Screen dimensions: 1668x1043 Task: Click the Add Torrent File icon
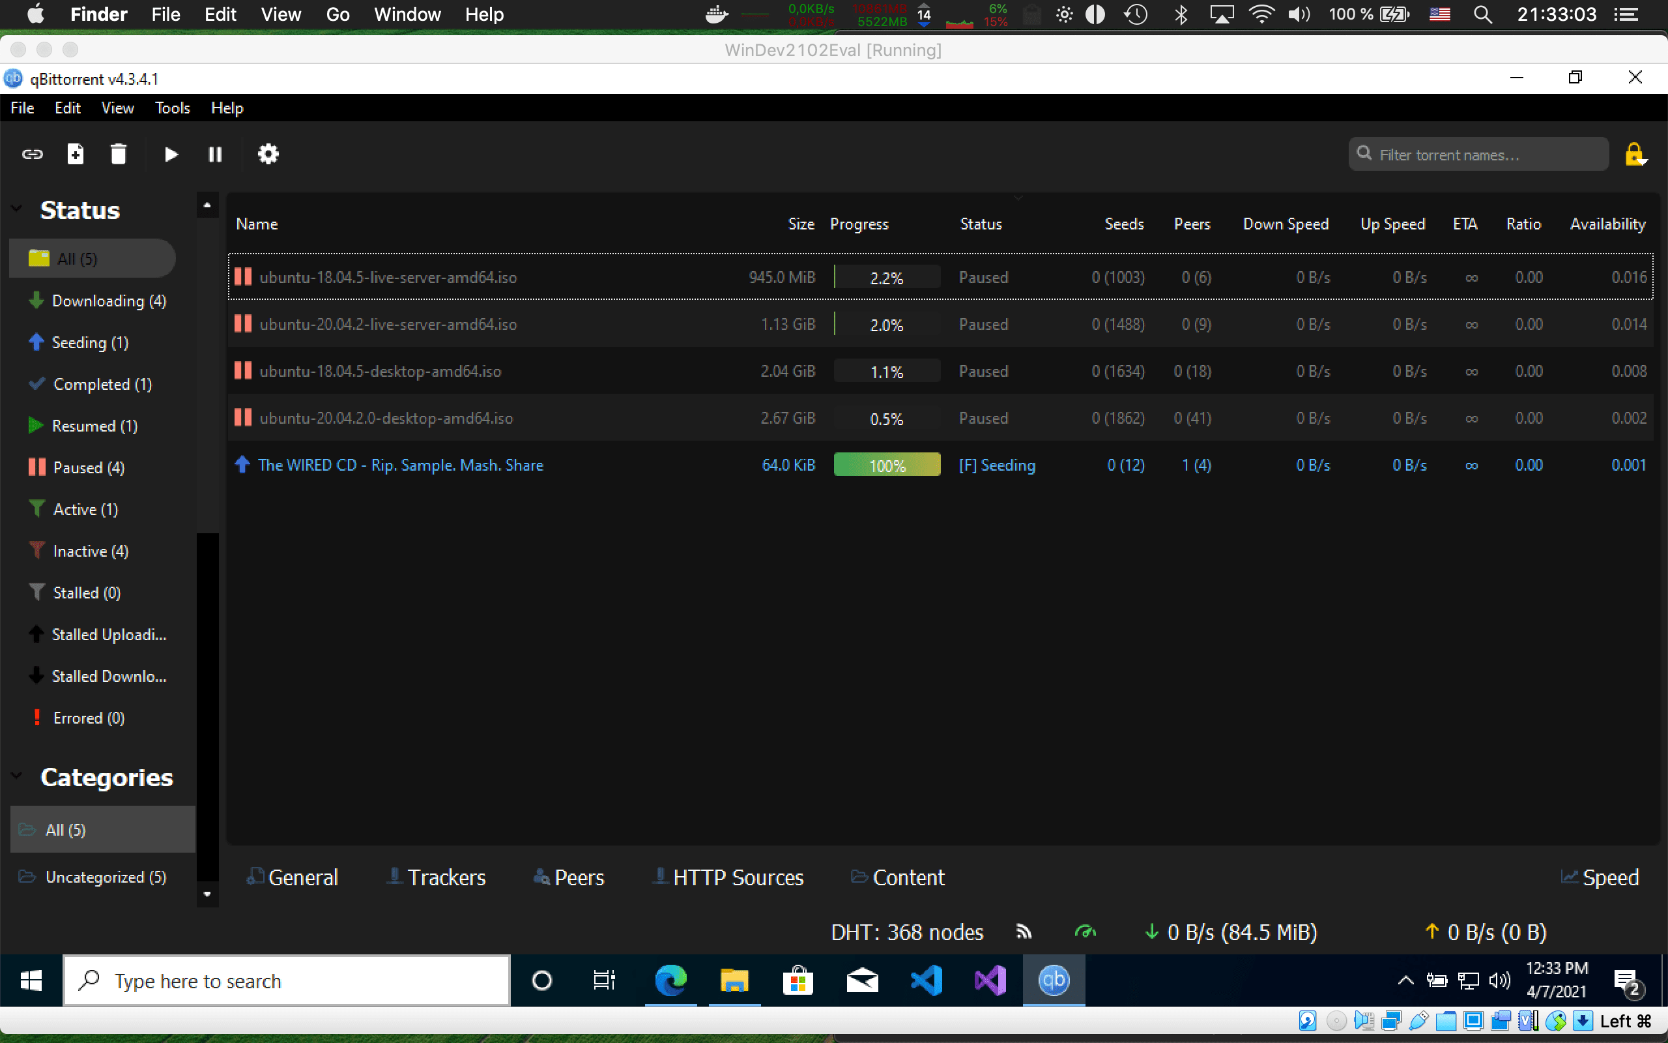pyautogui.click(x=74, y=154)
